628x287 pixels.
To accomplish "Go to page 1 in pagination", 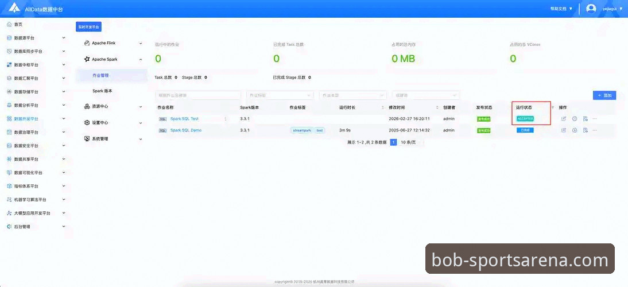I will [x=393, y=142].
